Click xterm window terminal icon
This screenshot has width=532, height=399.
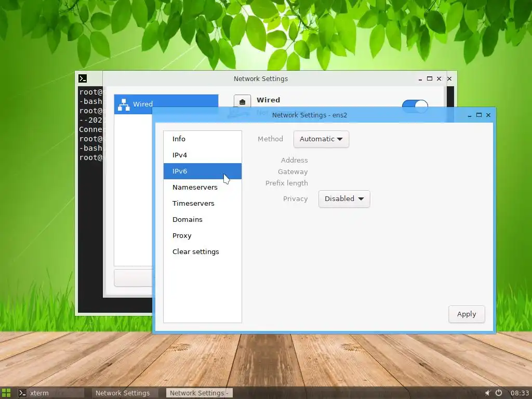83,79
